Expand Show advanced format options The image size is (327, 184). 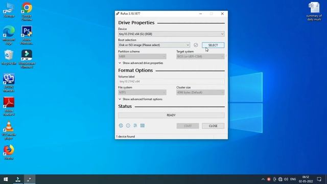[x=141, y=99]
